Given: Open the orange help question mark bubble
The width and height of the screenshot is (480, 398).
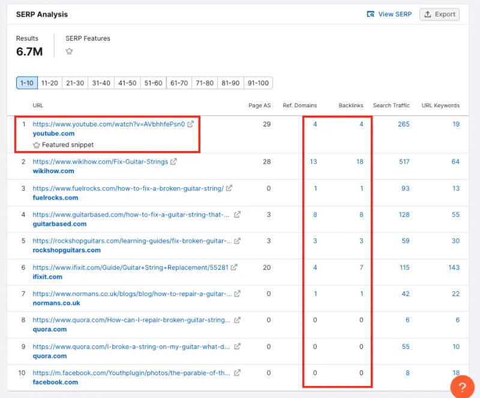Looking at the screenshot, I should coord(461,387).
